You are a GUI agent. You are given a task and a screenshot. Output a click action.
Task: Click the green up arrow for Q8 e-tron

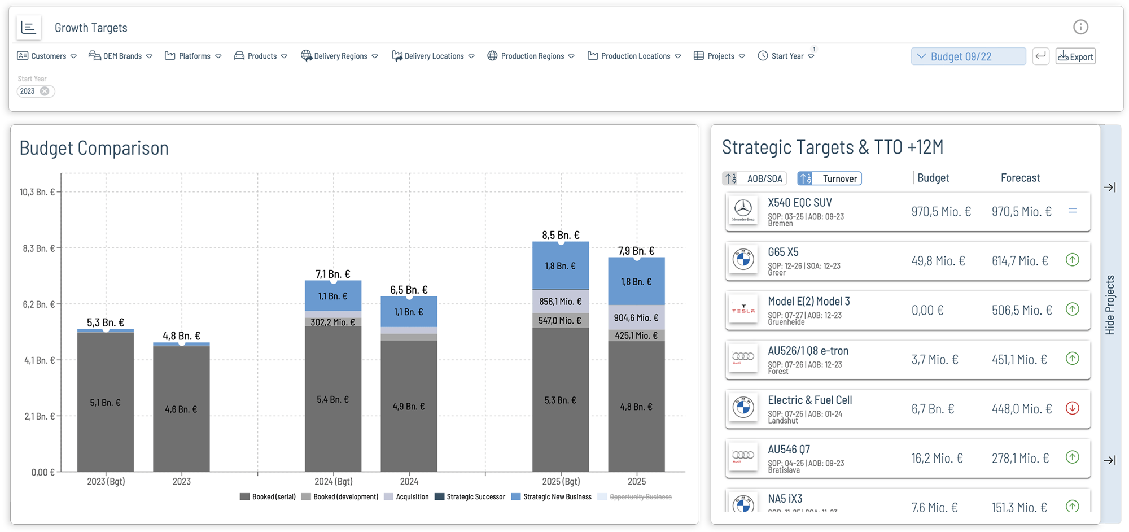tap(1073, 358)
